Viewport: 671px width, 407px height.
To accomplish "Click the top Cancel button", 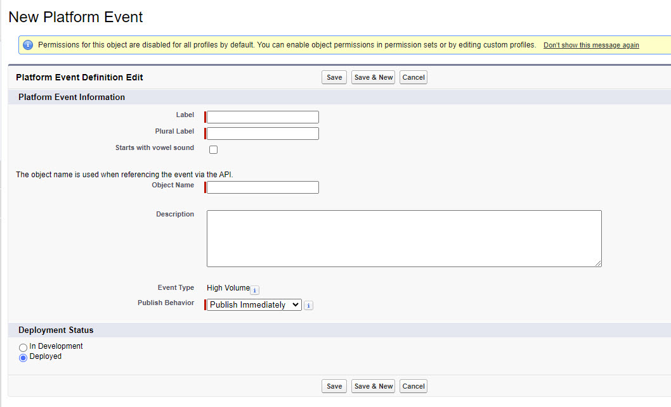I will pos(414,77).
